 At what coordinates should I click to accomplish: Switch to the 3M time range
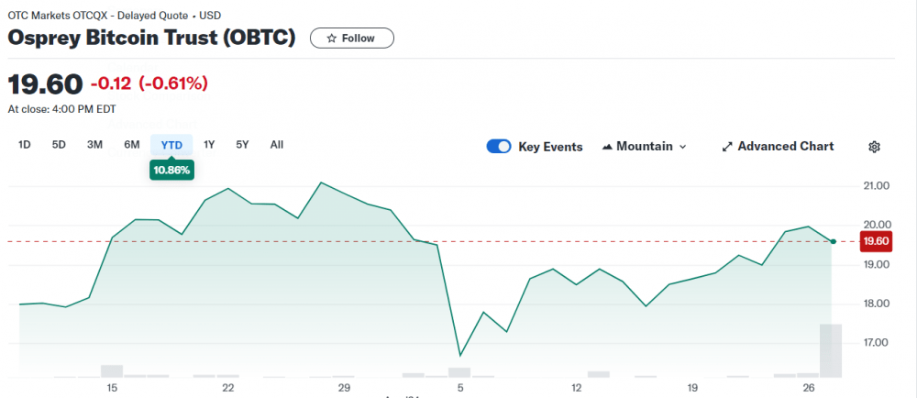pos(94,145)
